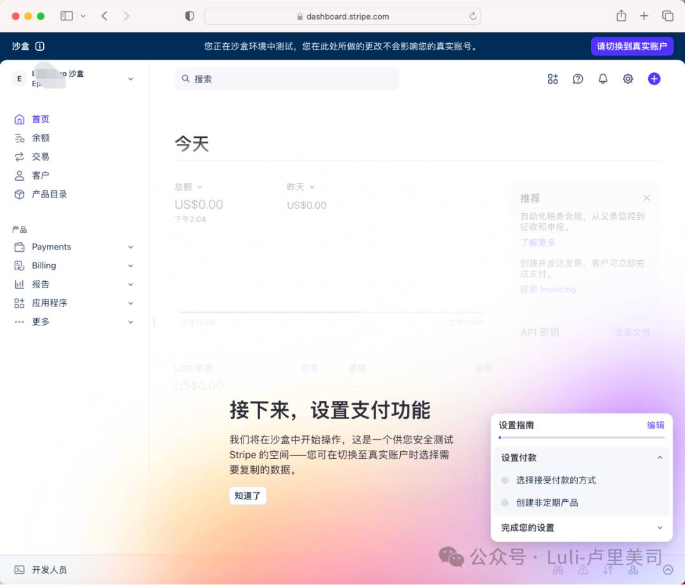Collapse the guide with the bottom-right arrow icon
This screenshot has height=585, width=685.
[x=668, y=570]
